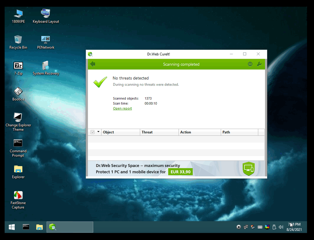This screenshot has height=240, width=314.
Task: Select the 7-Zip desktop icon
Action: (x=18, y=68)
